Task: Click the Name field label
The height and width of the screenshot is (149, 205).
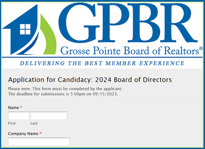Action: (13, 108)
